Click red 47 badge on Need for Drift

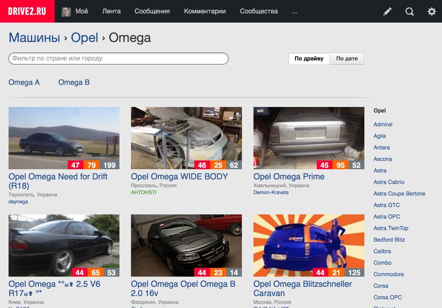point(76,165)
